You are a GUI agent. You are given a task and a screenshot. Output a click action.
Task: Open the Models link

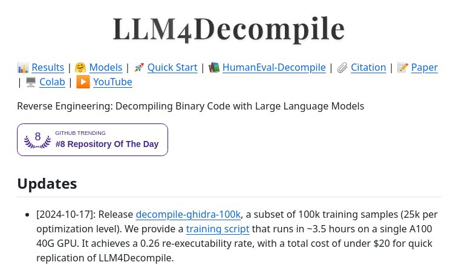106,68
